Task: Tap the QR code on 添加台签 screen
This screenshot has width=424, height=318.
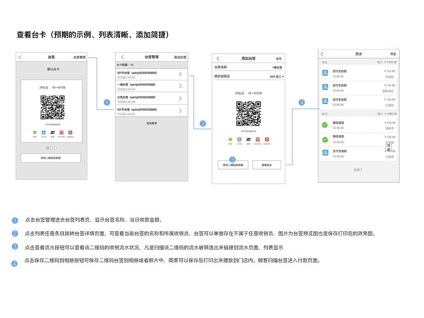Action: pos(248,113)
